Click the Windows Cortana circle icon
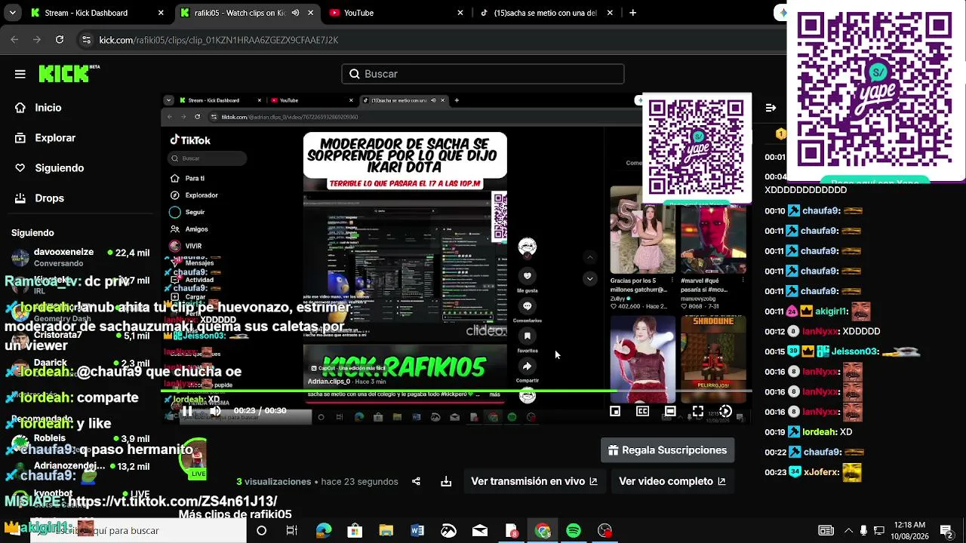 coord(261,531)
